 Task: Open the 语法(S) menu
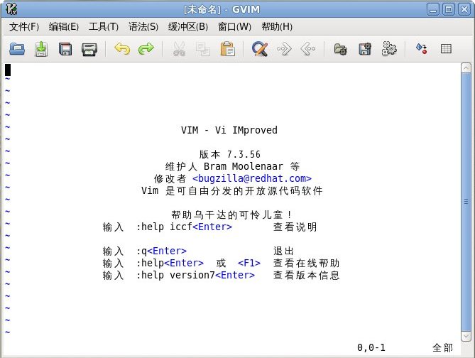tap(143, 27)
